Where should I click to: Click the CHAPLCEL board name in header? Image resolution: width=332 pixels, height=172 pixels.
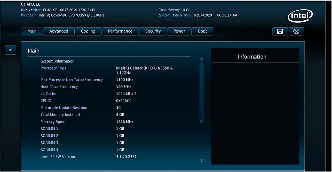(x=30, y=4)
